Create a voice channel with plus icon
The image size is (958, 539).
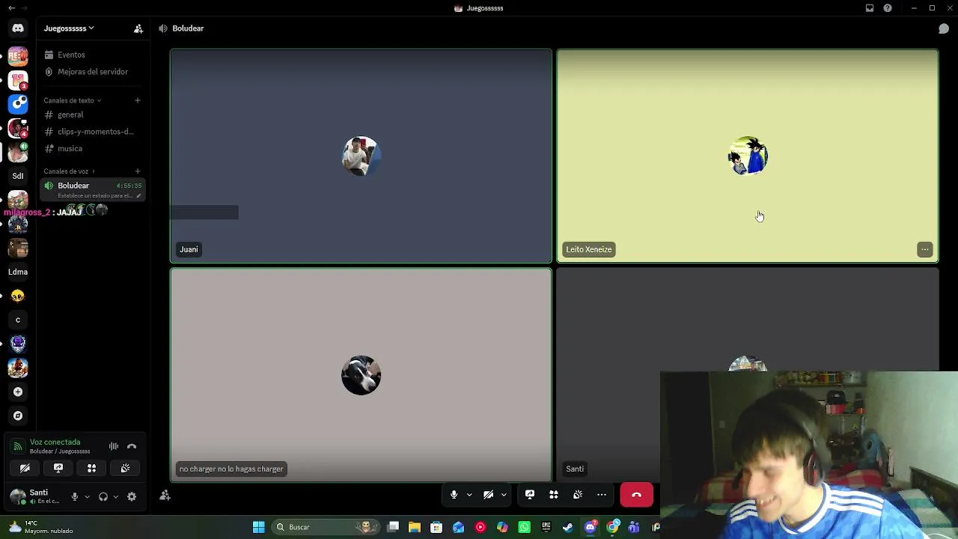coord(138,171)
